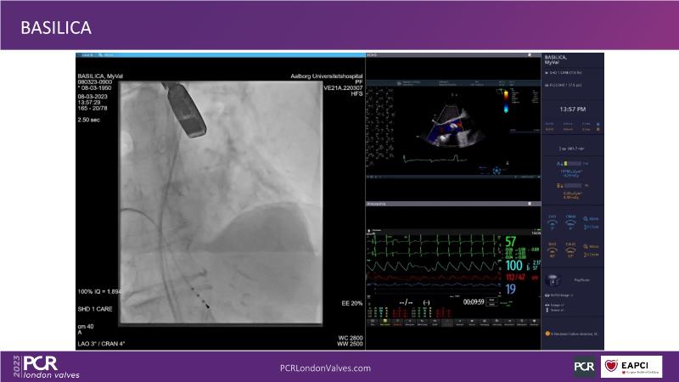The image size is (679, 382).
Task: Click the first hemodynamic toolbar button
Action: [373, 323]
